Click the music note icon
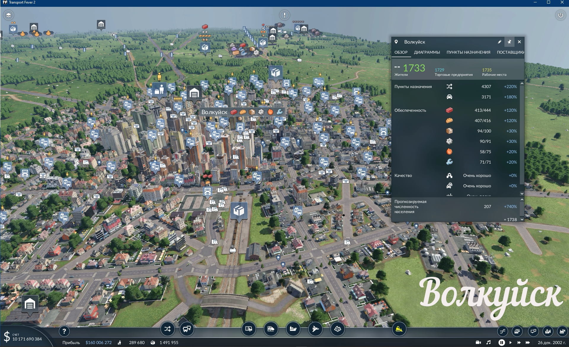Screen dimensions: 569x347 click(489, 342)
